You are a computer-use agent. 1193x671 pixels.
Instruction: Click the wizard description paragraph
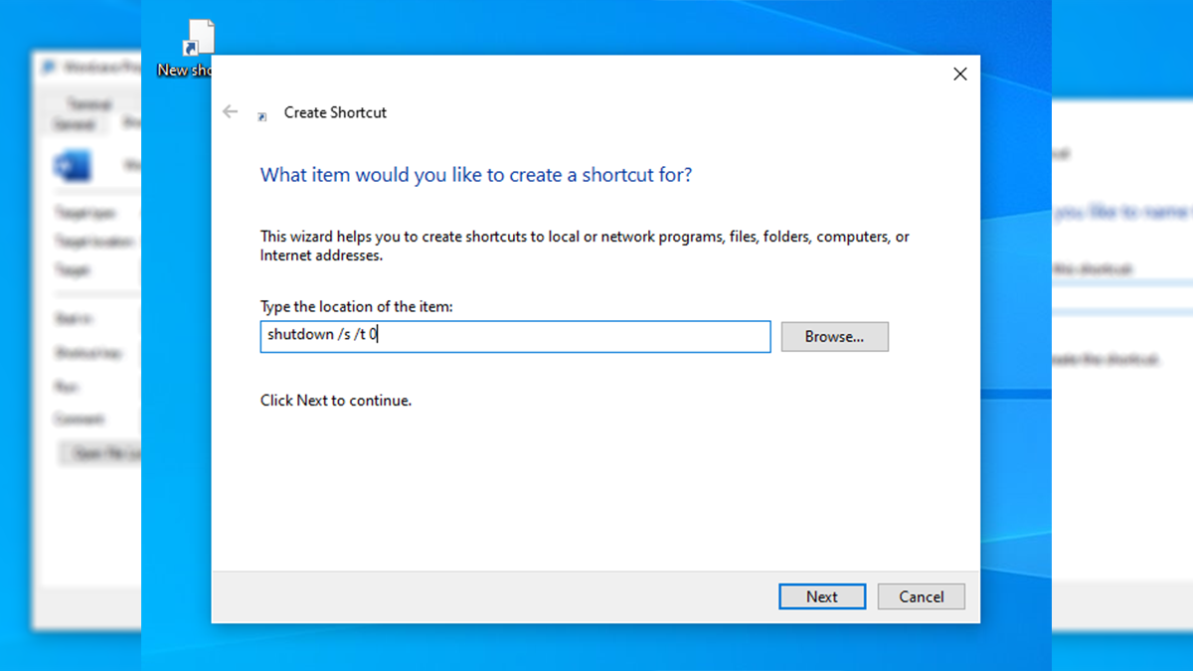click(x=585, y=246)
